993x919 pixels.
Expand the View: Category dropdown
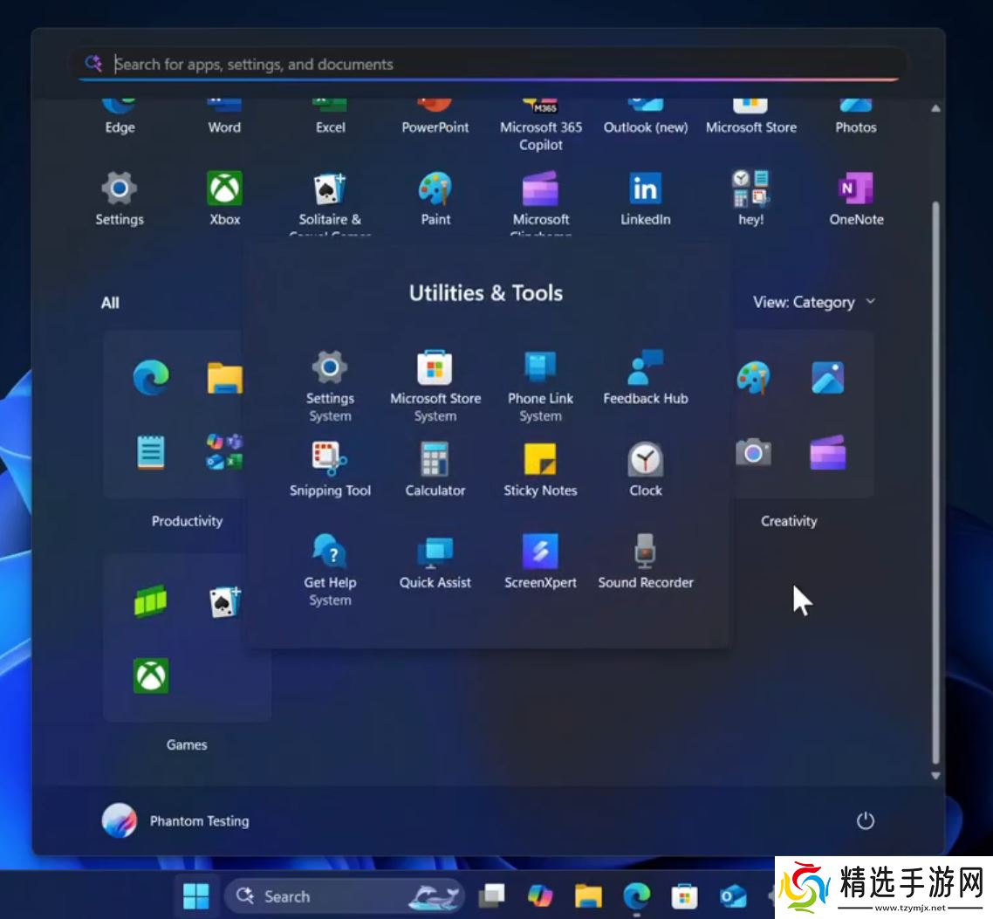point(814,302)
